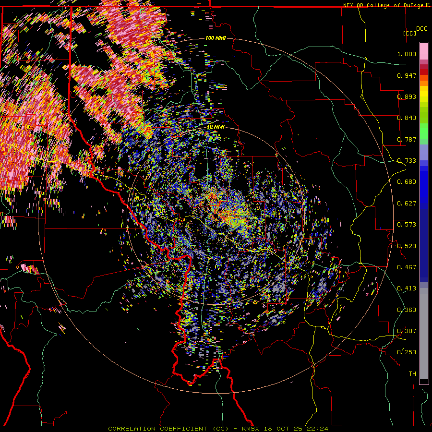Click the 0.307 scale value
432x432 pixels.
tap(407, 331)
